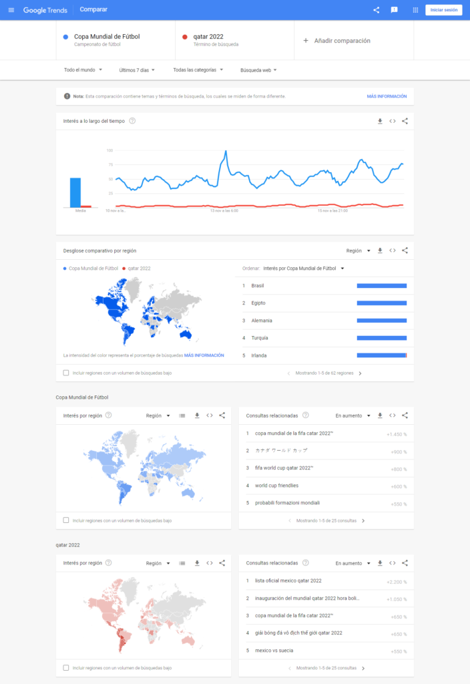This screenshot has width=470, height=684.
Task: Click the "Iniciar sesión" button
Action: click(444, 10)
